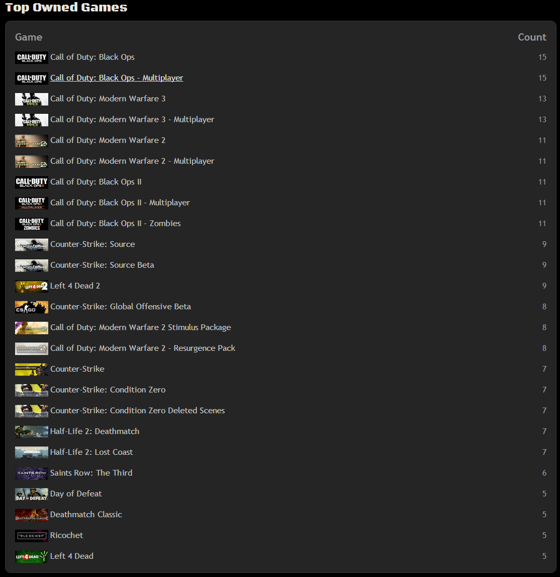This screenshot has height=577, width=560.
Task: Click the Call of Duty: Black Ops game icon
Action: 32,57
